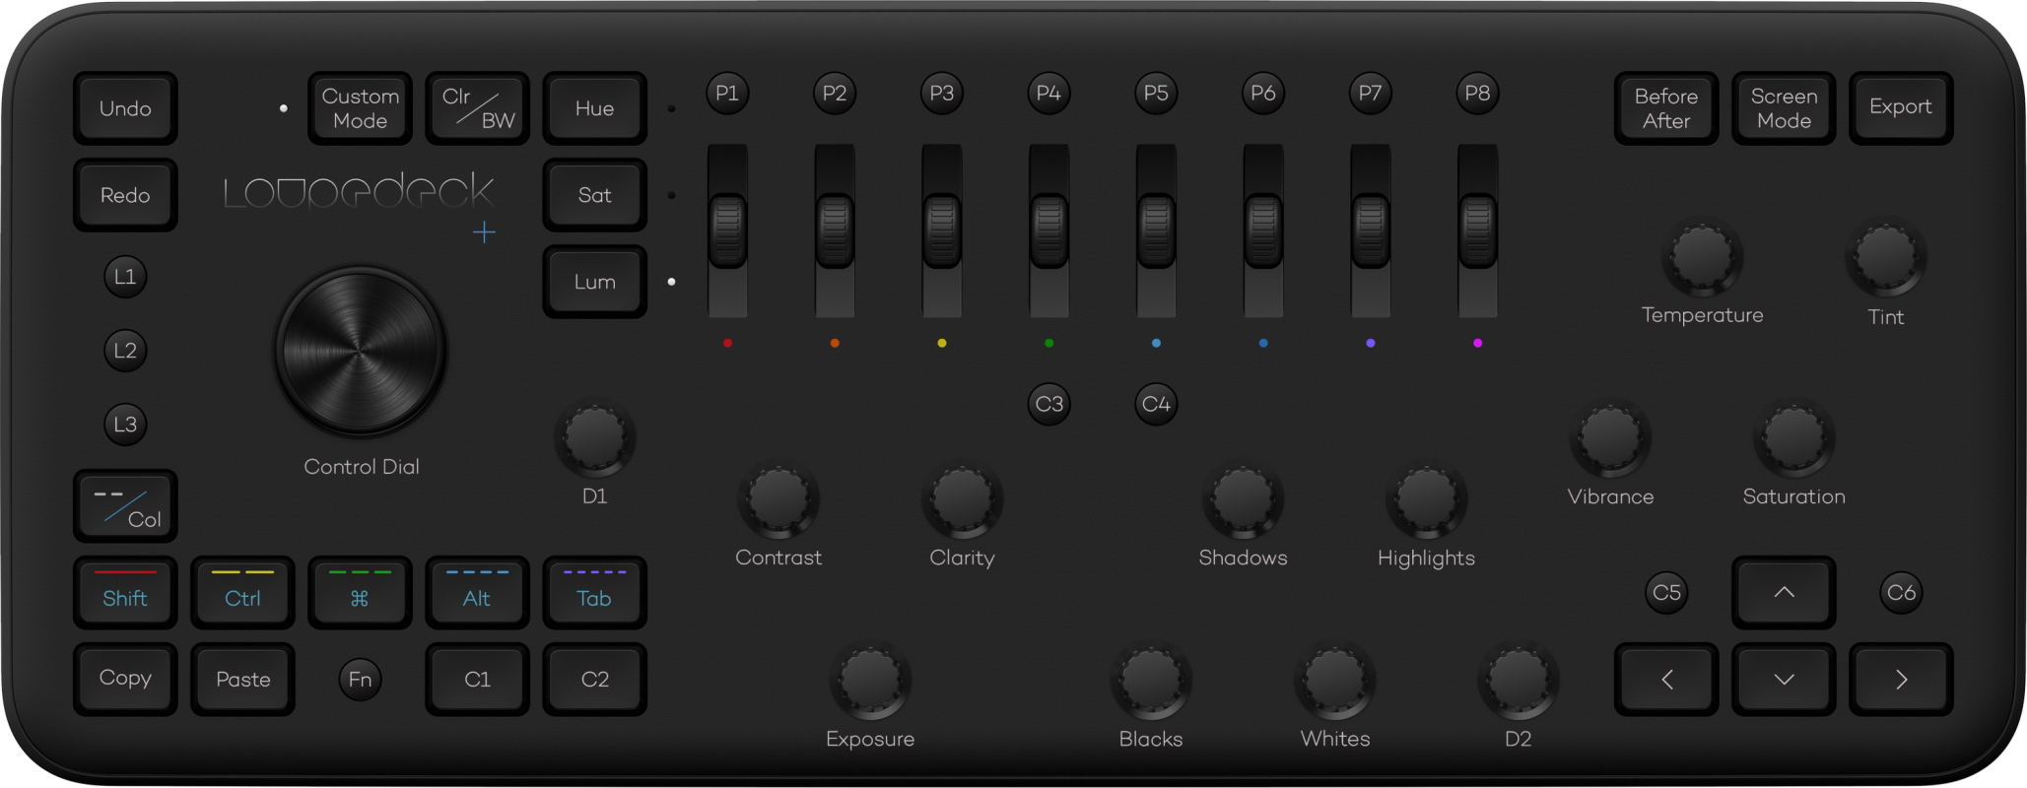Click the Export button

click(x=1901, y=108)
